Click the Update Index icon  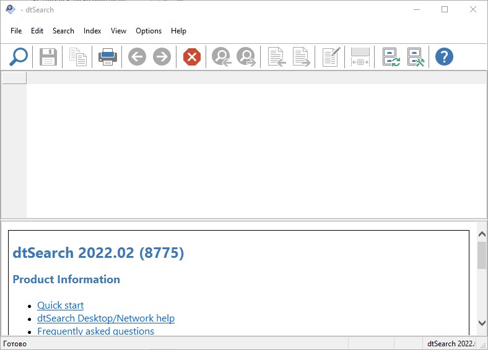click(x=391, y=57)
